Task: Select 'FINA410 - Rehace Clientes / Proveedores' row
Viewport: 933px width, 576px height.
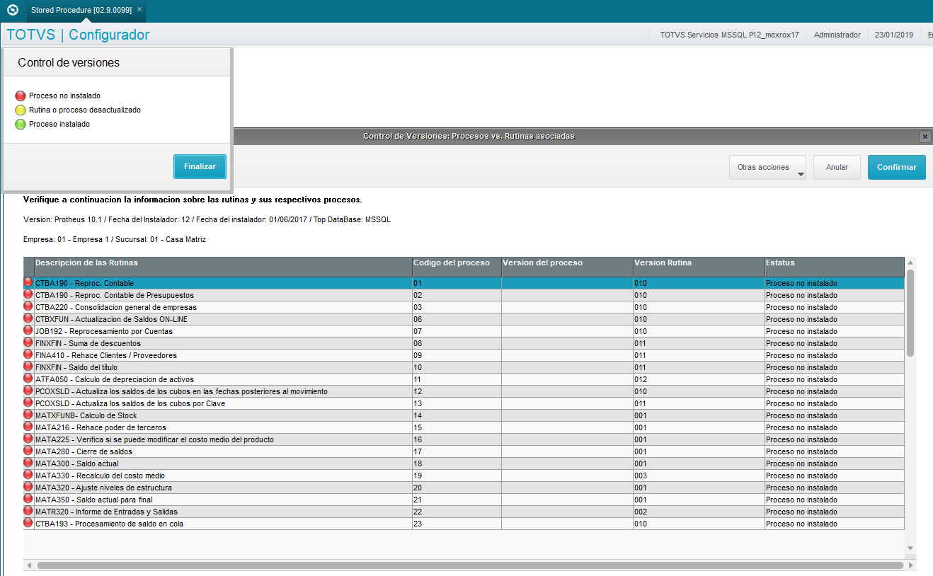Action: click(464, 355)
